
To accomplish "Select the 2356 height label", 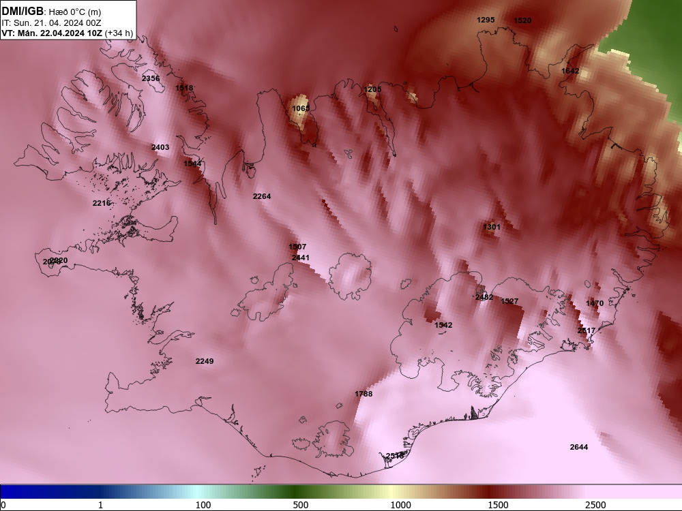I will (151, 78).
